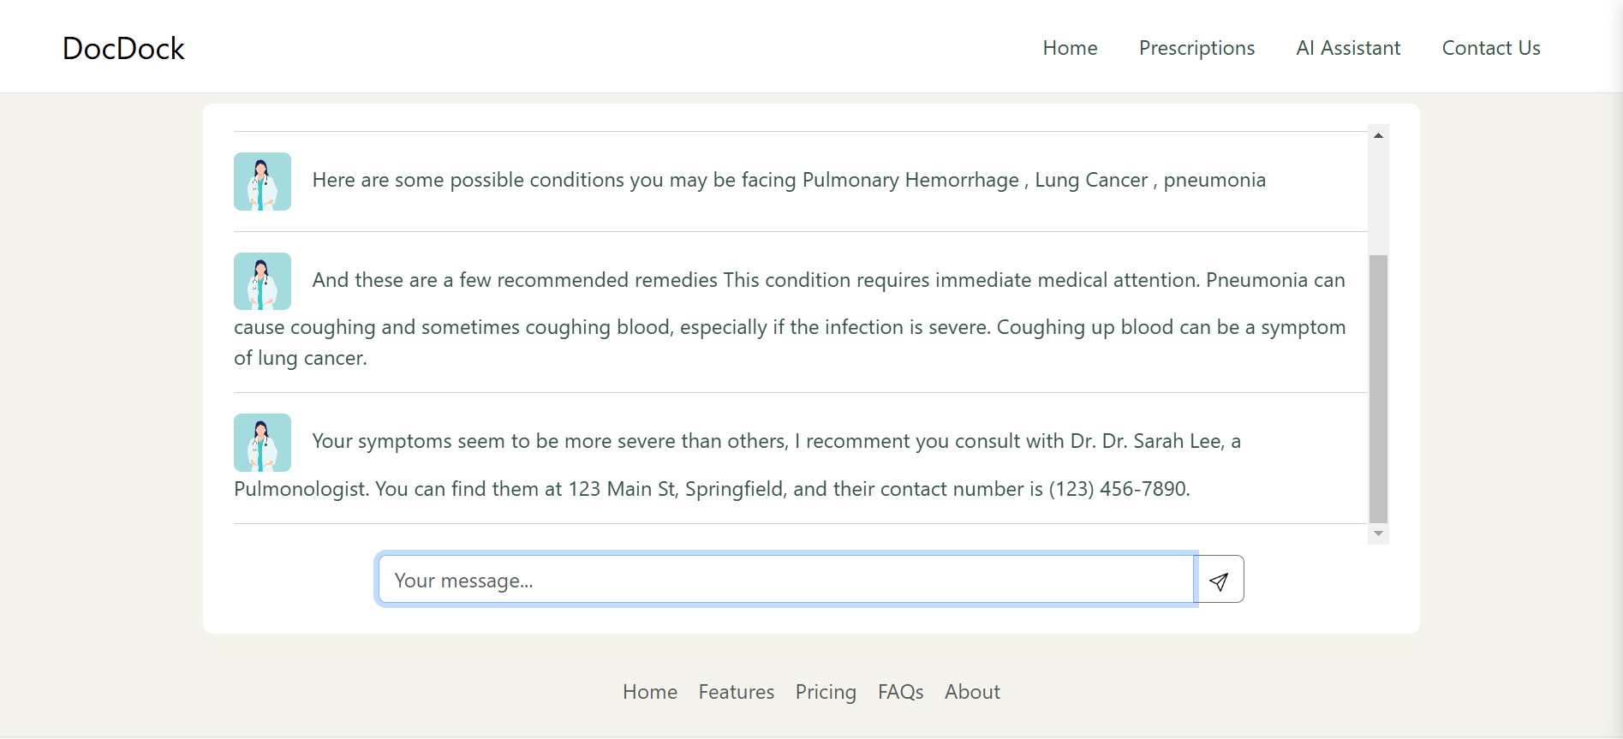Click the doctor avatar beside Dr. Sarah Lee message
1623x739 pixels.
(x=262, y=443)
